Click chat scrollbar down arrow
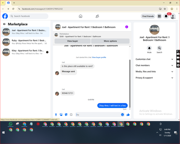This screenshot has height=144, width=180. pyautogui.click(x=130, y=109)
